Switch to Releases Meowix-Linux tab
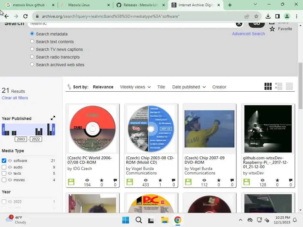The width and height of the screenshot is (303, 227). (141, 5)
